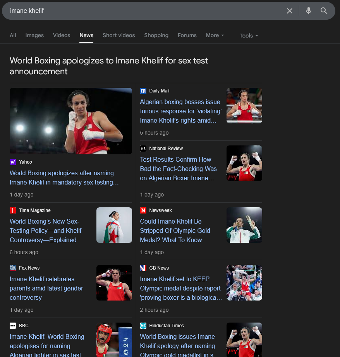This screenshot has width=340, height=357.
Task: Click the Time Magazine logo icon
Action: pos(13,210)
